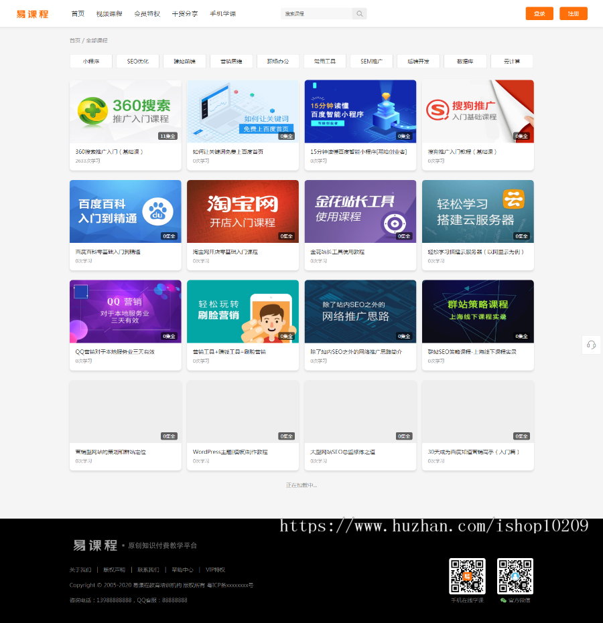Open the 轻松玩转刷脸营销 thumbnail

click(243, 312)
